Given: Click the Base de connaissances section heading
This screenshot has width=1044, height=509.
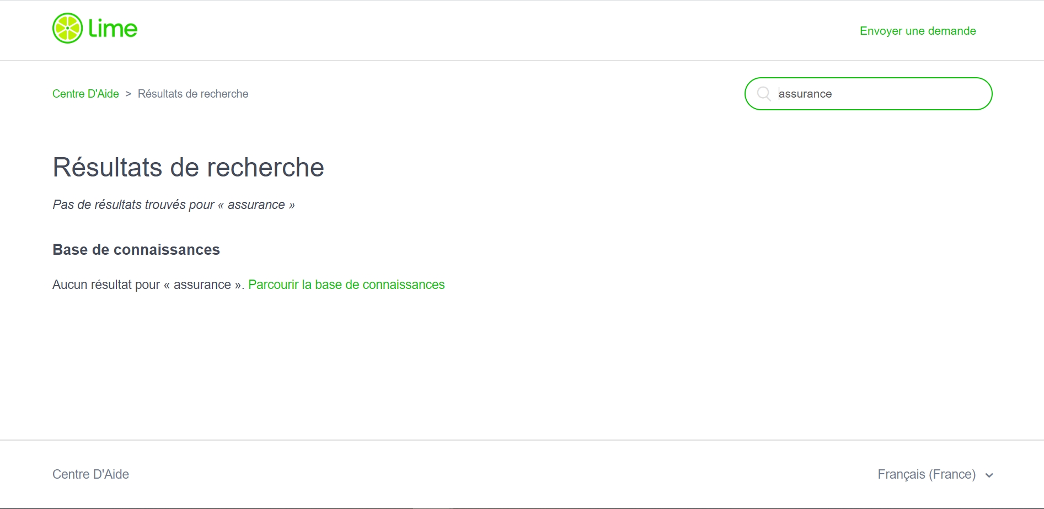Looking at the screenshot, I should [136, 250].
